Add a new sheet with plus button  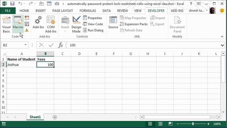click(55, 117)
